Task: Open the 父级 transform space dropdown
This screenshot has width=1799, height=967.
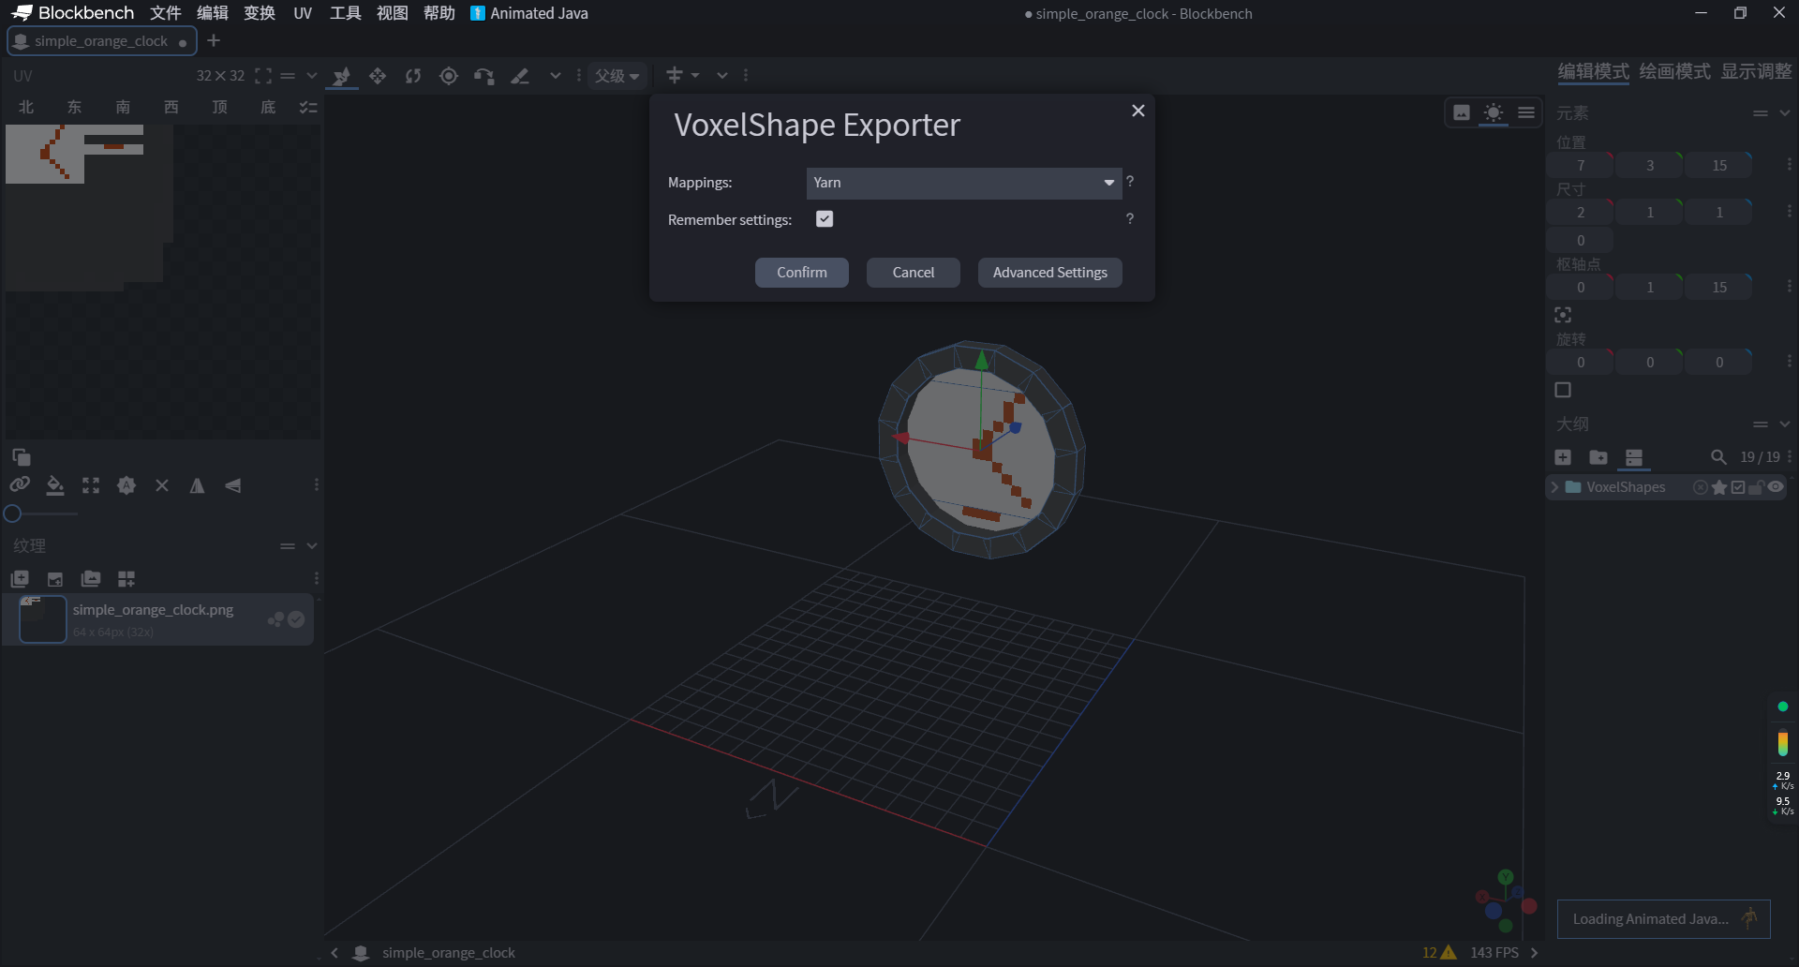Action: (617, 76)
